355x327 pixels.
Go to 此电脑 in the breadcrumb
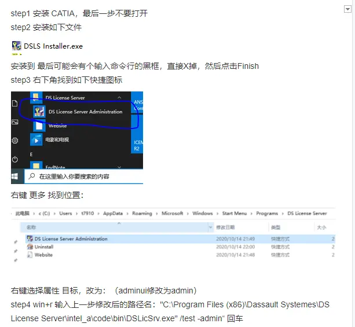(x=23, y=214)
